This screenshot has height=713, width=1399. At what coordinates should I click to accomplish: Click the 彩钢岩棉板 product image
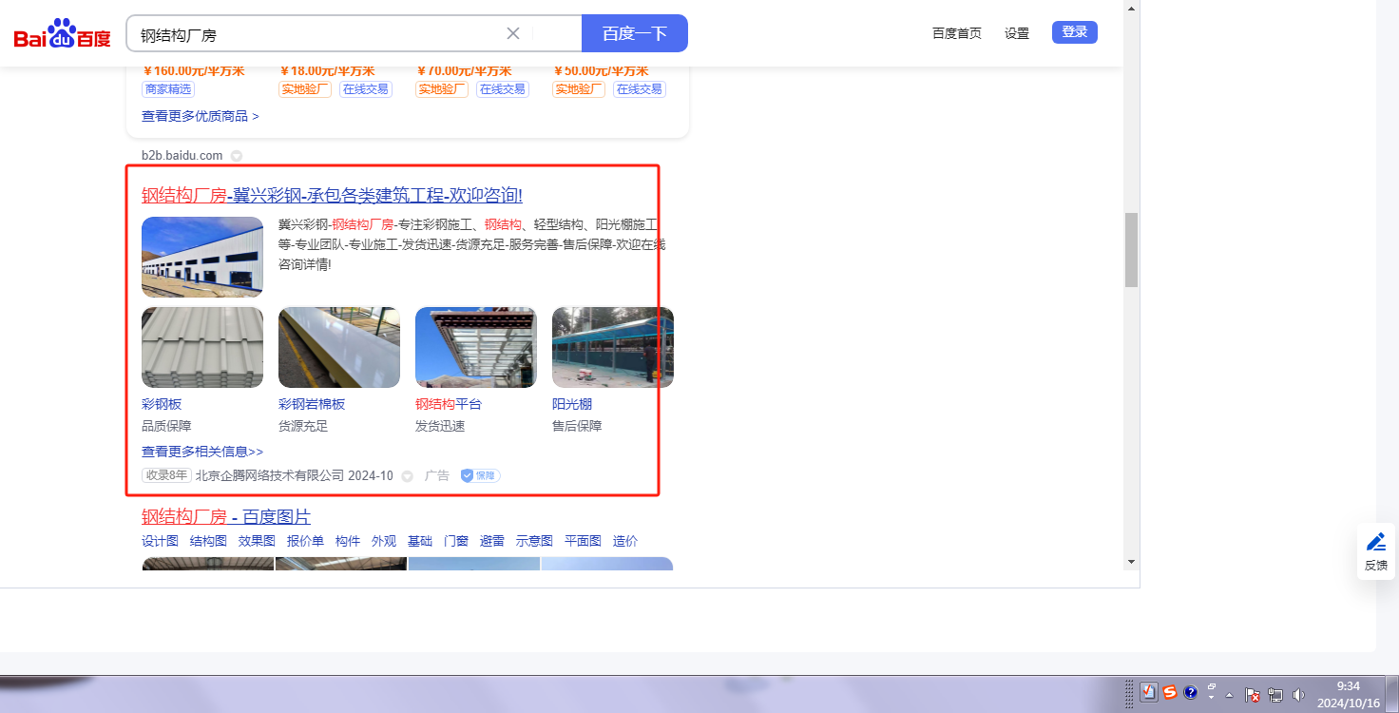tap(339, 347)
